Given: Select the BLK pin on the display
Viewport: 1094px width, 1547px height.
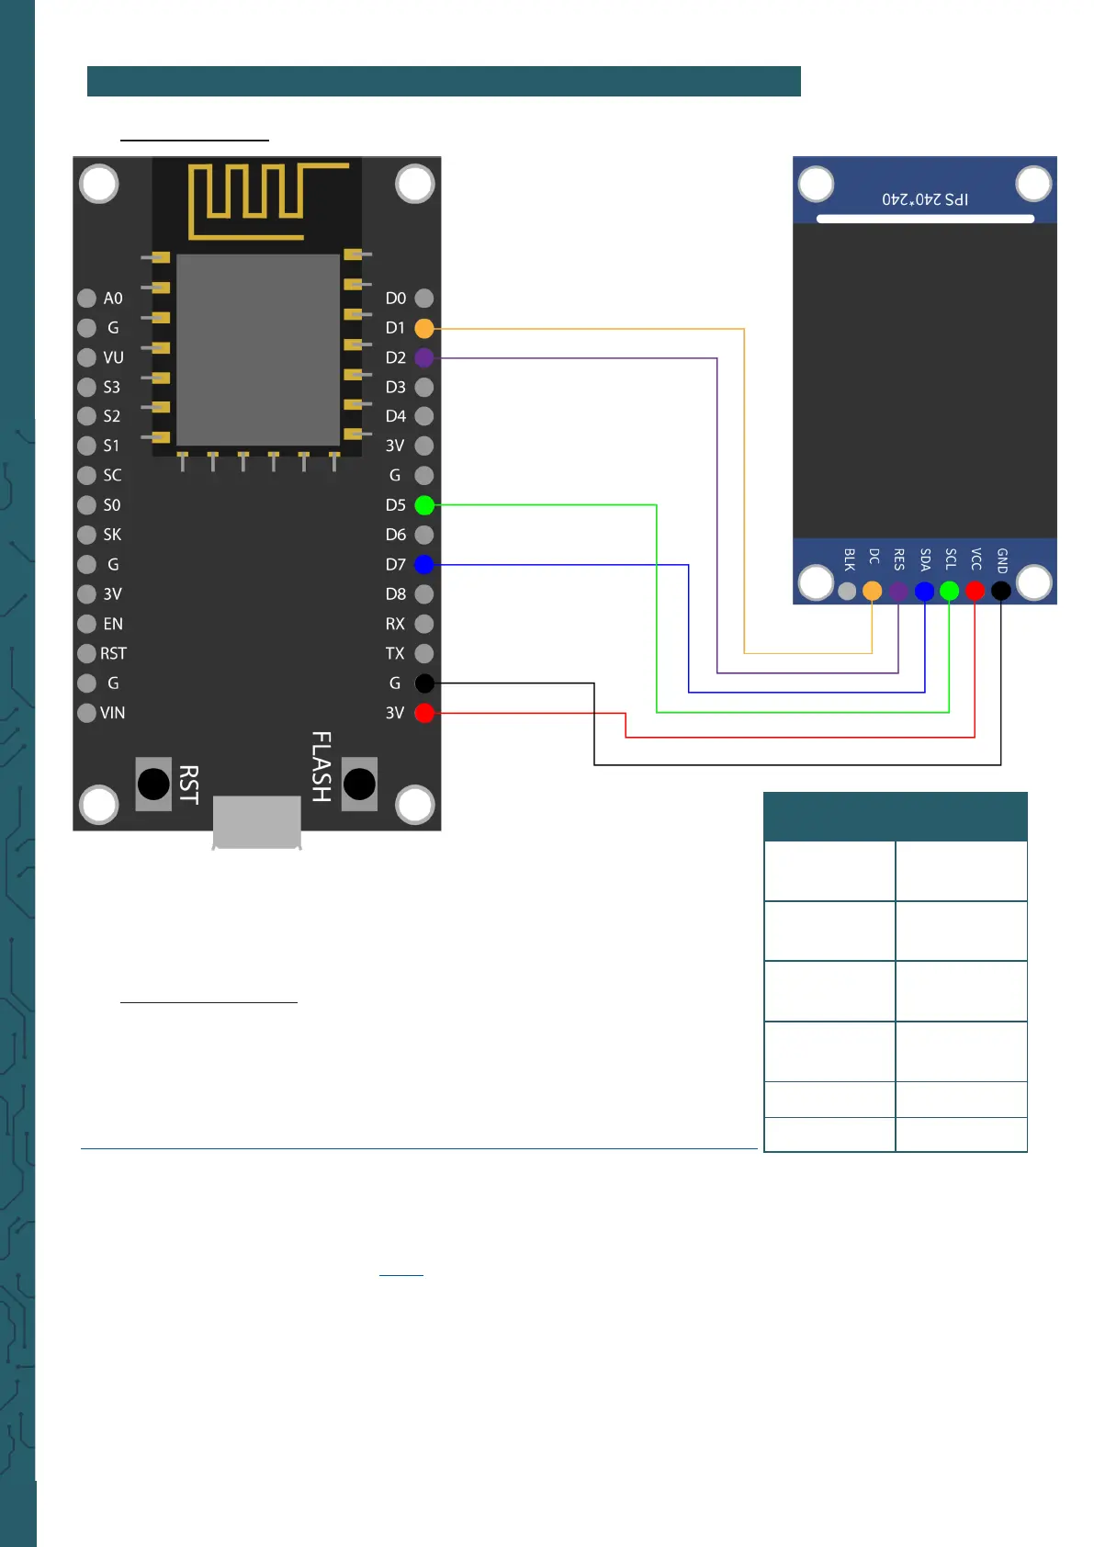Looking at the screenshot, I should [847, 592].
